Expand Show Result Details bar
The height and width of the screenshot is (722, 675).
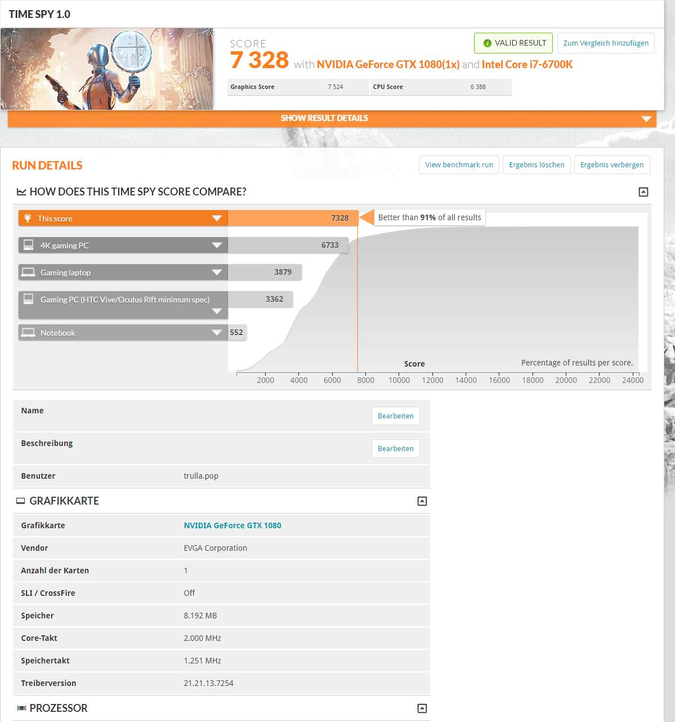332,118
